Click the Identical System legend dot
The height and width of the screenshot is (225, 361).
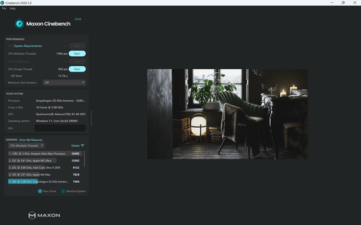63,191
